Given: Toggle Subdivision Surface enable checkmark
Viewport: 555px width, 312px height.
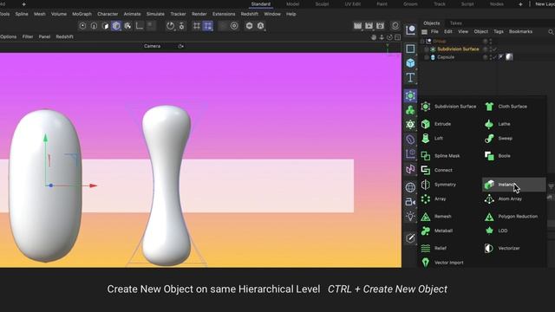Looking at the screenshot, I should [x=495, y=49].
